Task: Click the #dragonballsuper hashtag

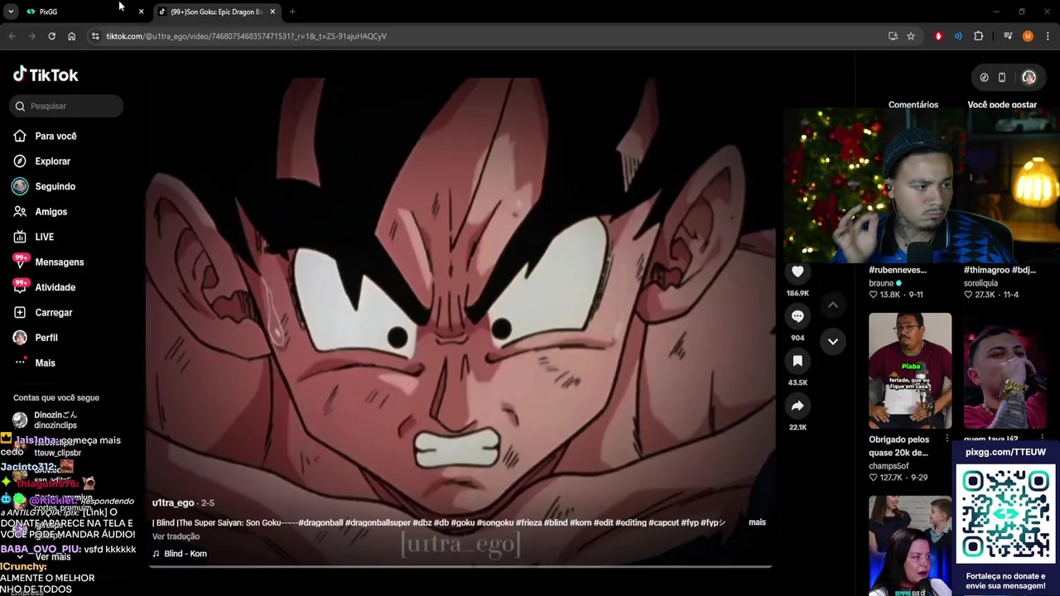Action: [x=378, y=522]
